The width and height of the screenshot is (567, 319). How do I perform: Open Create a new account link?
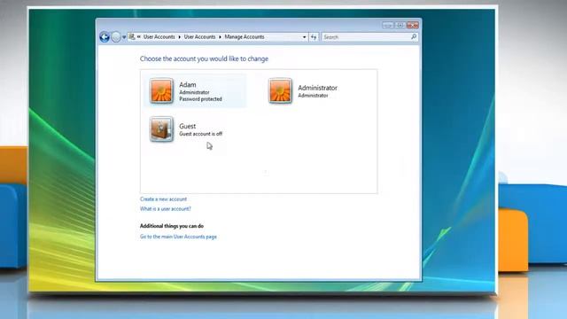tap(163, 199)
